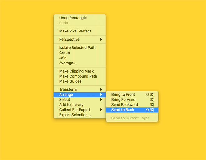Click Make Guides
The image size is (206, 160).
[80, 81]
